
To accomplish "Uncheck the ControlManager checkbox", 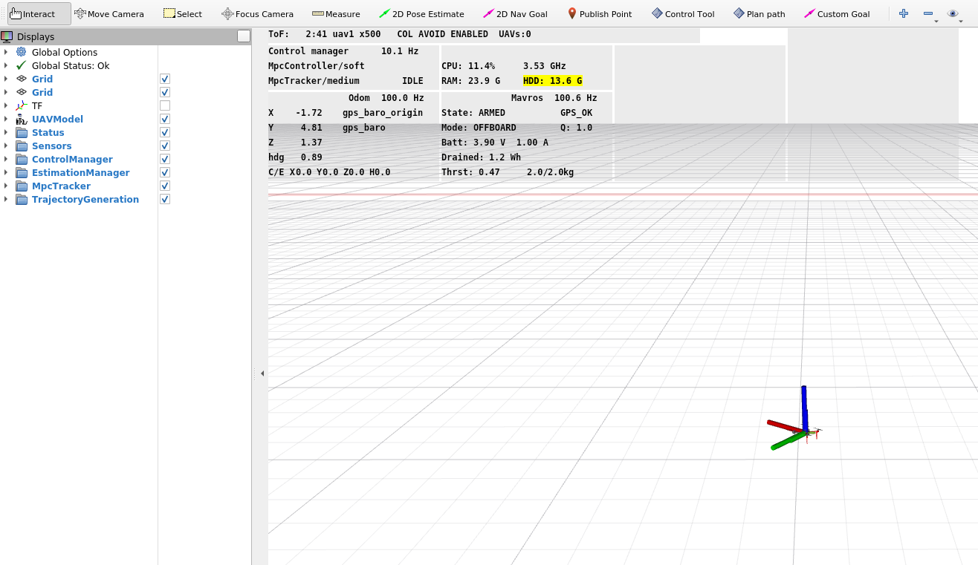I will (x=165, y=159).
